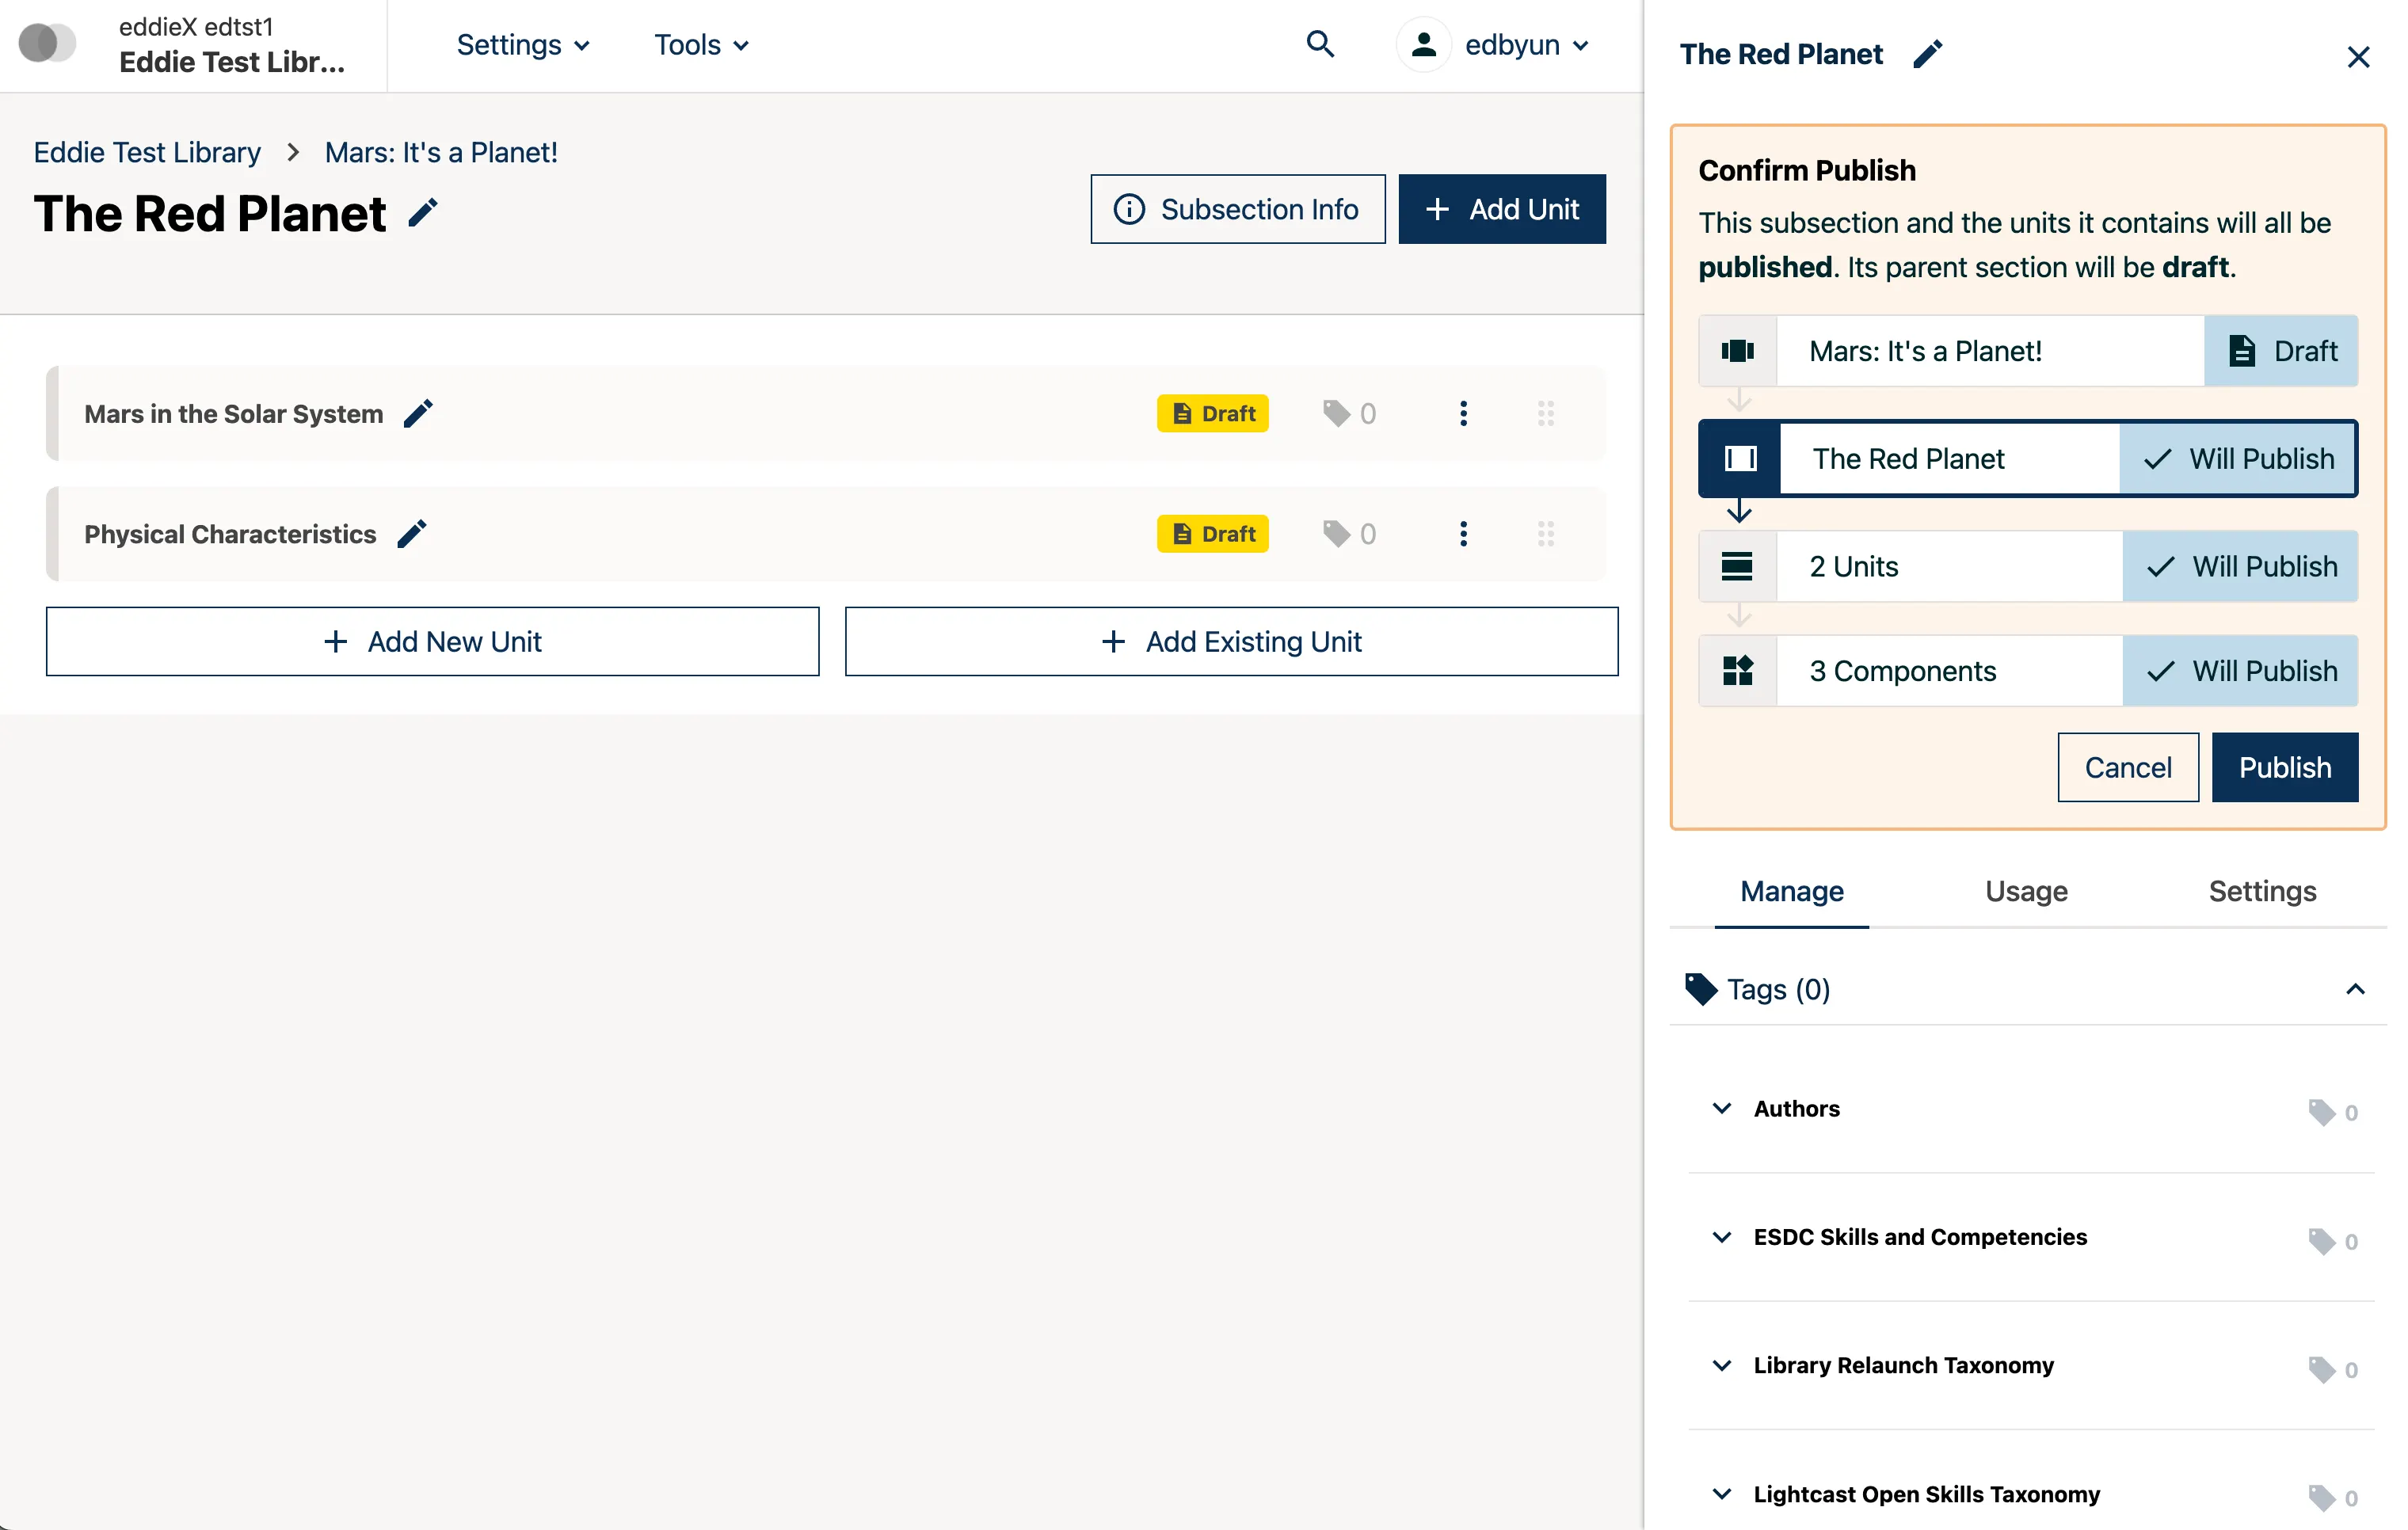Click the search magnifier icon
This screenshot has width=2408, height=1530.
pyautogui.click(x=1320, y=45)
